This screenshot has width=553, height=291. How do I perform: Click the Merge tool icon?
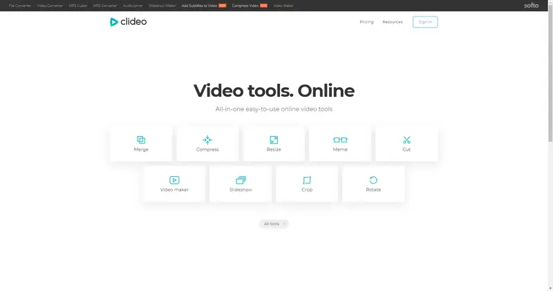(141, 140)
